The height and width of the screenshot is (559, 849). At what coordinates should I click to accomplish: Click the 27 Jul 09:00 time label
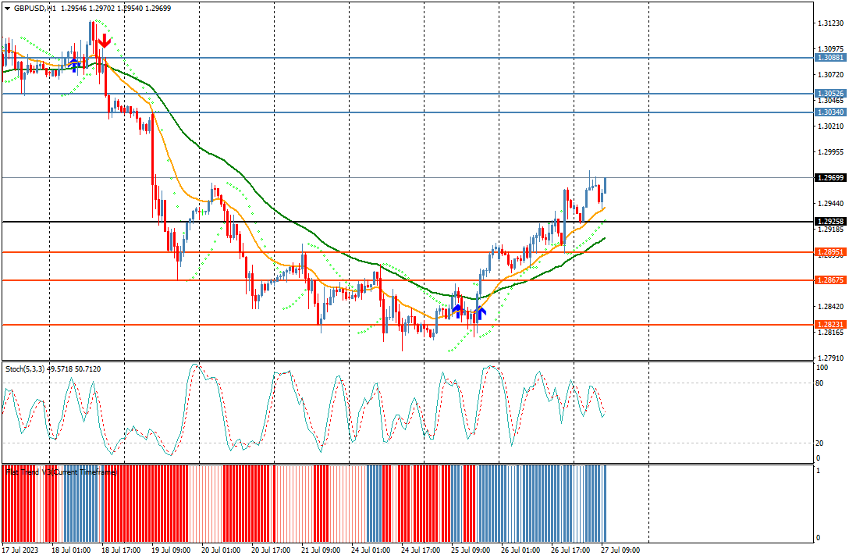coord(620,550)
